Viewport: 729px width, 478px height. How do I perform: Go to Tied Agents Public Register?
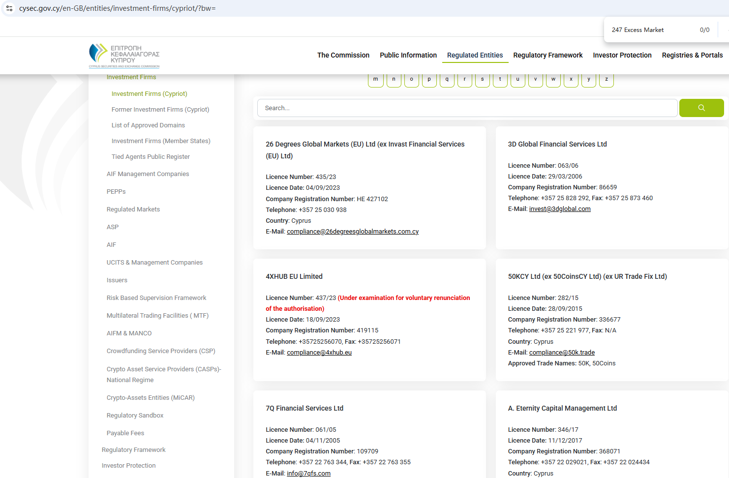click(x=151, y=157)
